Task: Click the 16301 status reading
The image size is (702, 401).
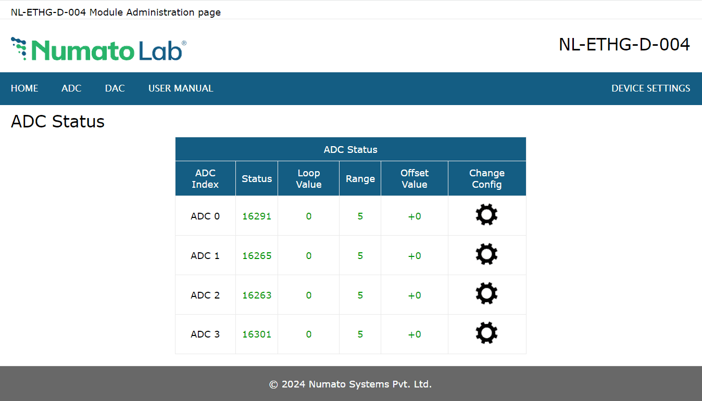Action: (257, 334)
